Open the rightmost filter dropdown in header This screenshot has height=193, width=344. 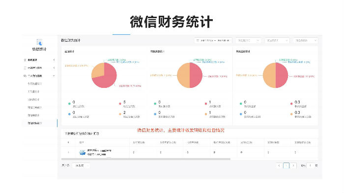[305, 41]
